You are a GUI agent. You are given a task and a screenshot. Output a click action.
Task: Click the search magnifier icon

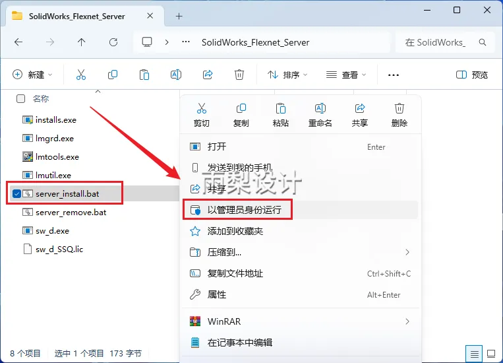(483, 42)
